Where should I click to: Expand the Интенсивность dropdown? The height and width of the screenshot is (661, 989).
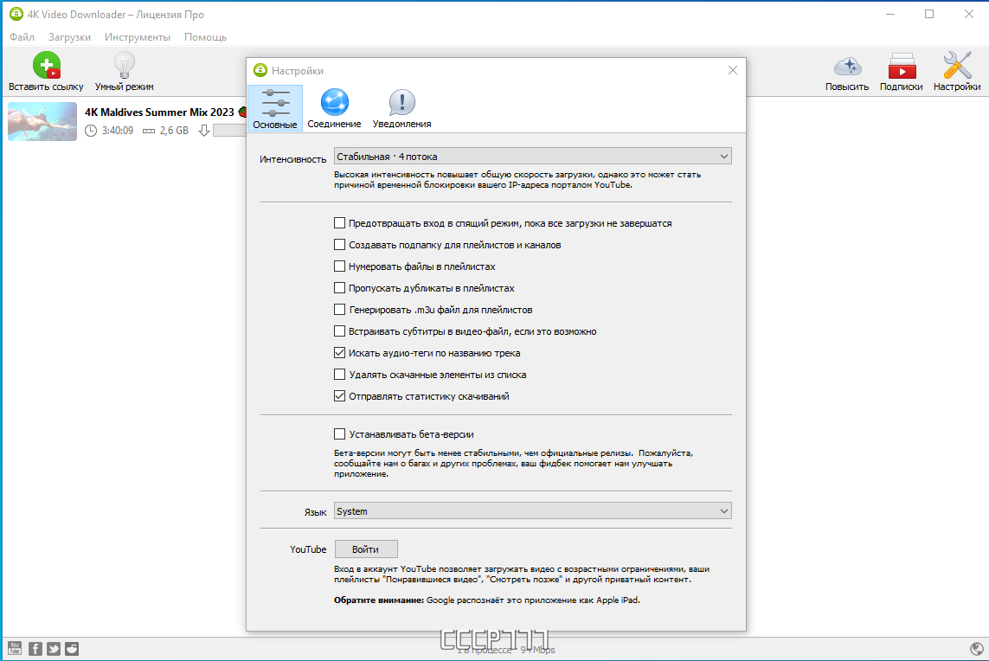(532, 156)
